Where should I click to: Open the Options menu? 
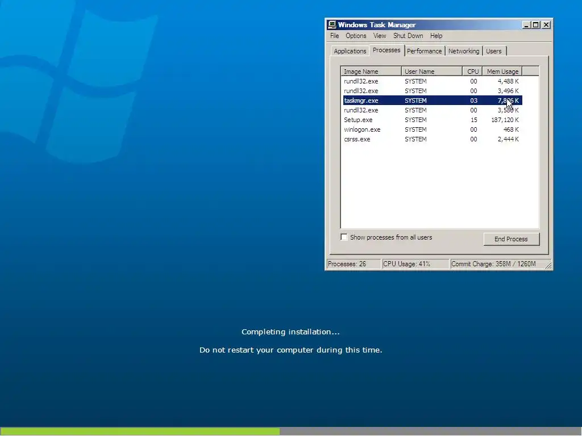pyautogui.click(x=356, y=36)
